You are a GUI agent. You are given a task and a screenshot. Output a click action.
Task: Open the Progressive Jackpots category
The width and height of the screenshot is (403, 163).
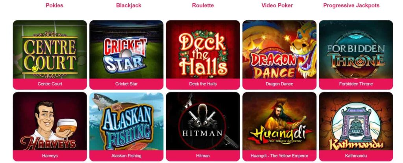tap(351, 5)
